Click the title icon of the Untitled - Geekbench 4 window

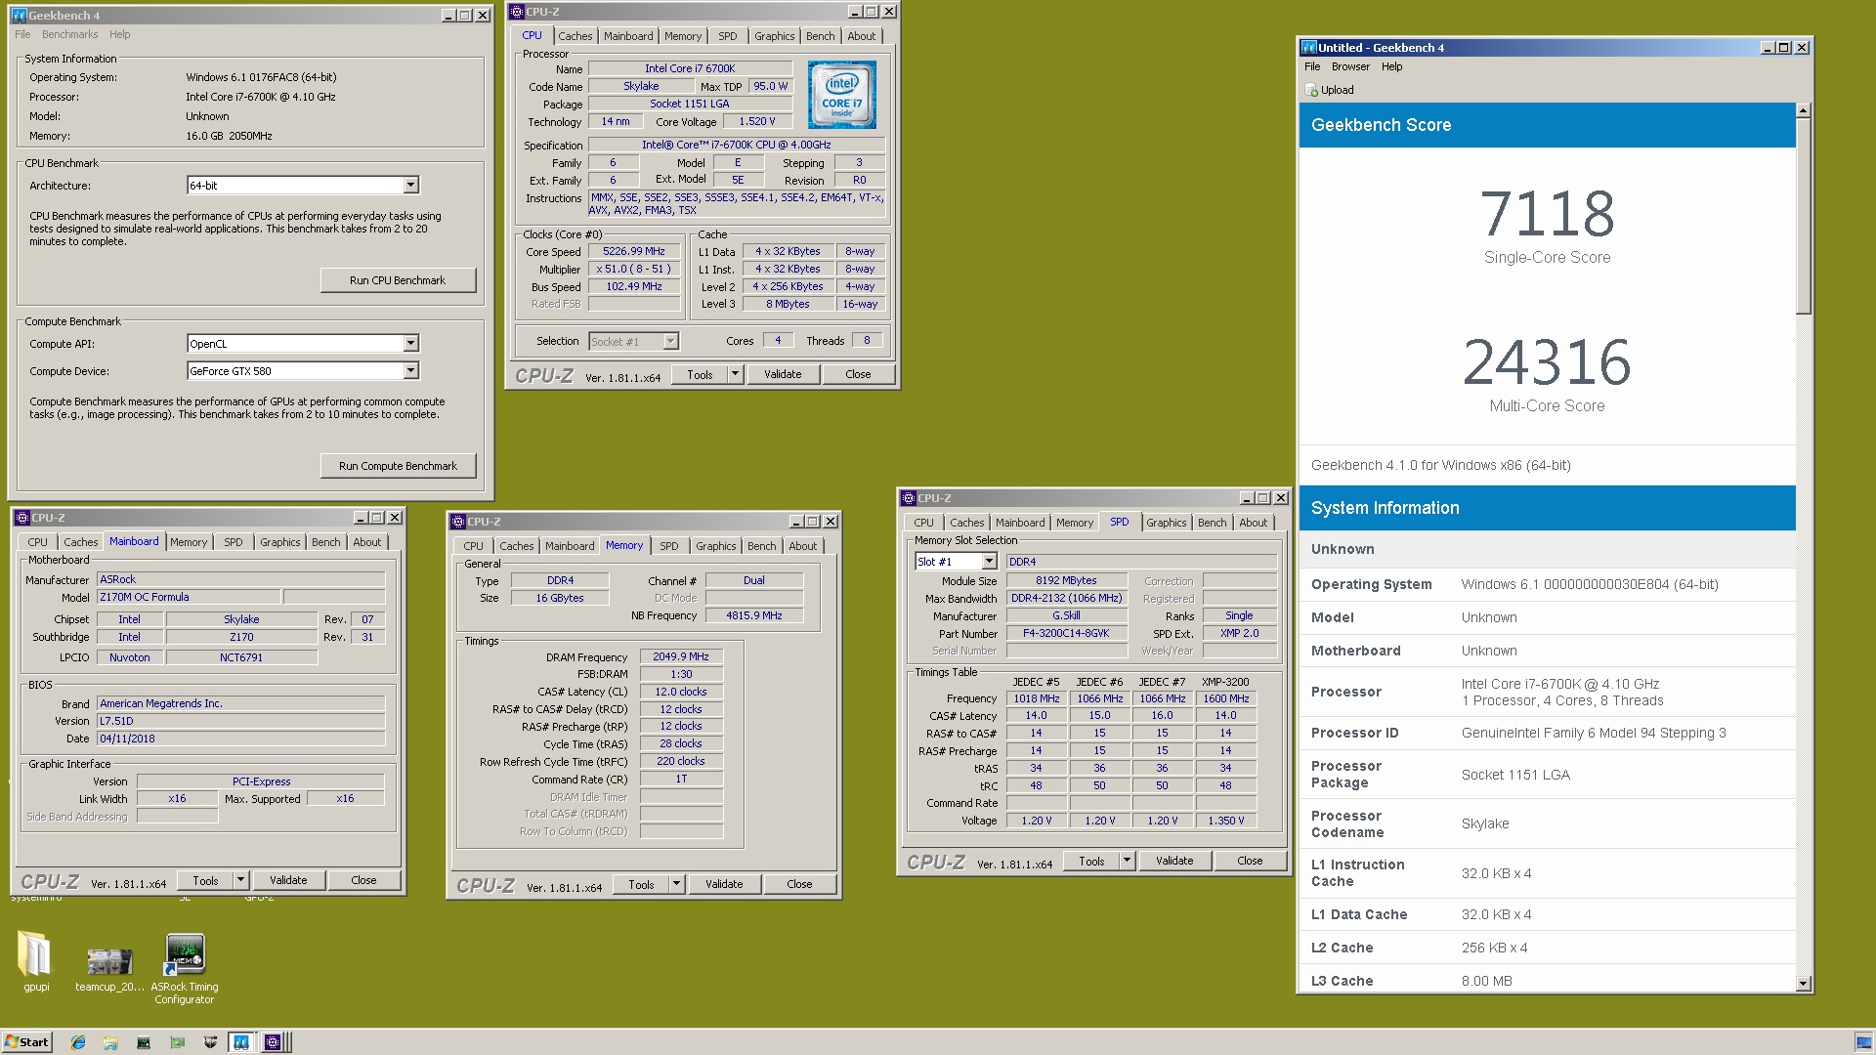click(1308, 47)
